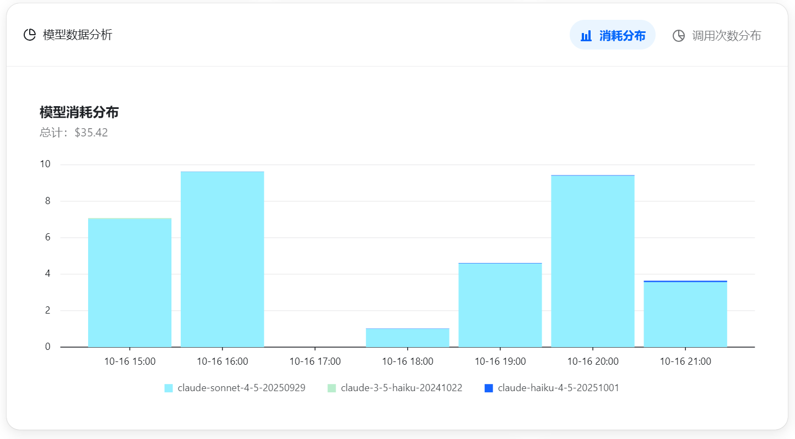The height and width of the screenshot is (439, 795).
Task: Toggle claude-sonnet-4-5-20250929 legend swatch
Action: click(169, 388)
